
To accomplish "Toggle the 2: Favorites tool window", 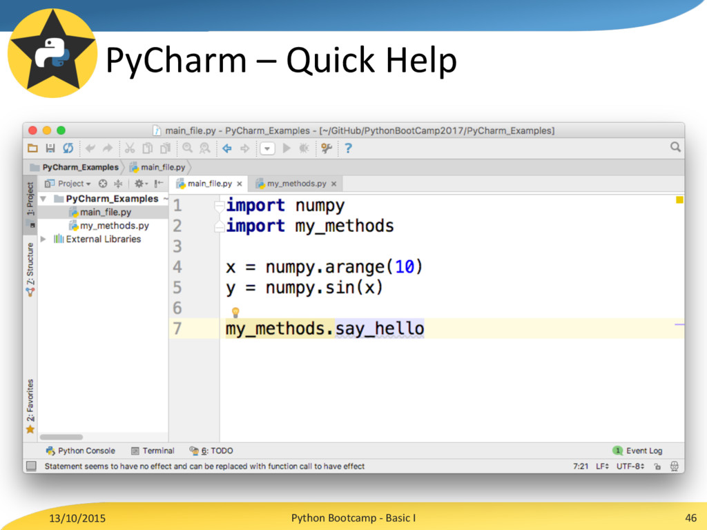I will [x=30, y=406].
